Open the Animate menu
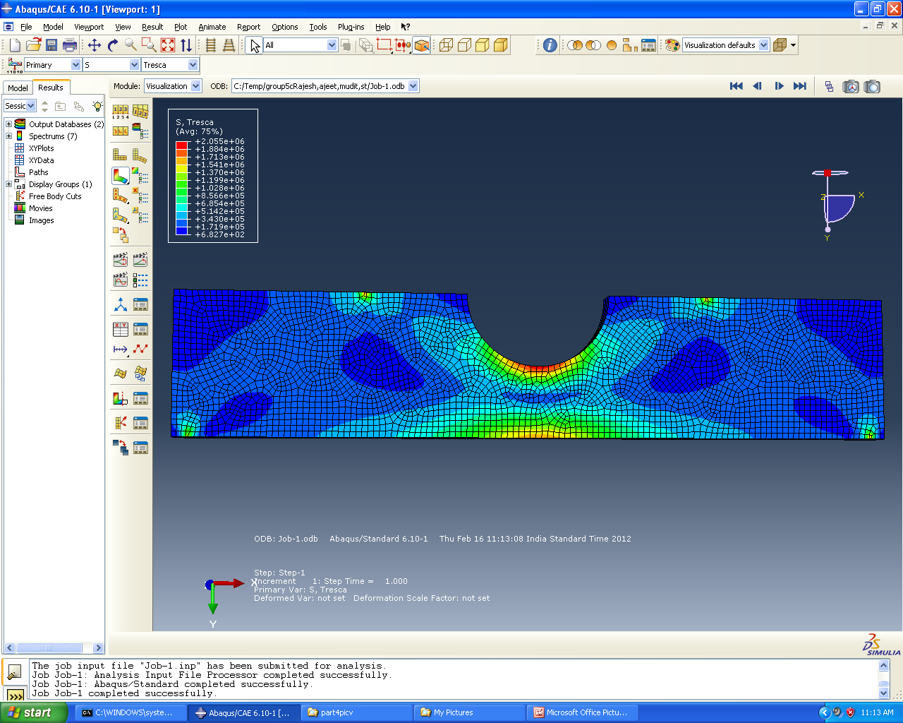The height and width of the screenshot is (723, 903). tap(212, 27)
